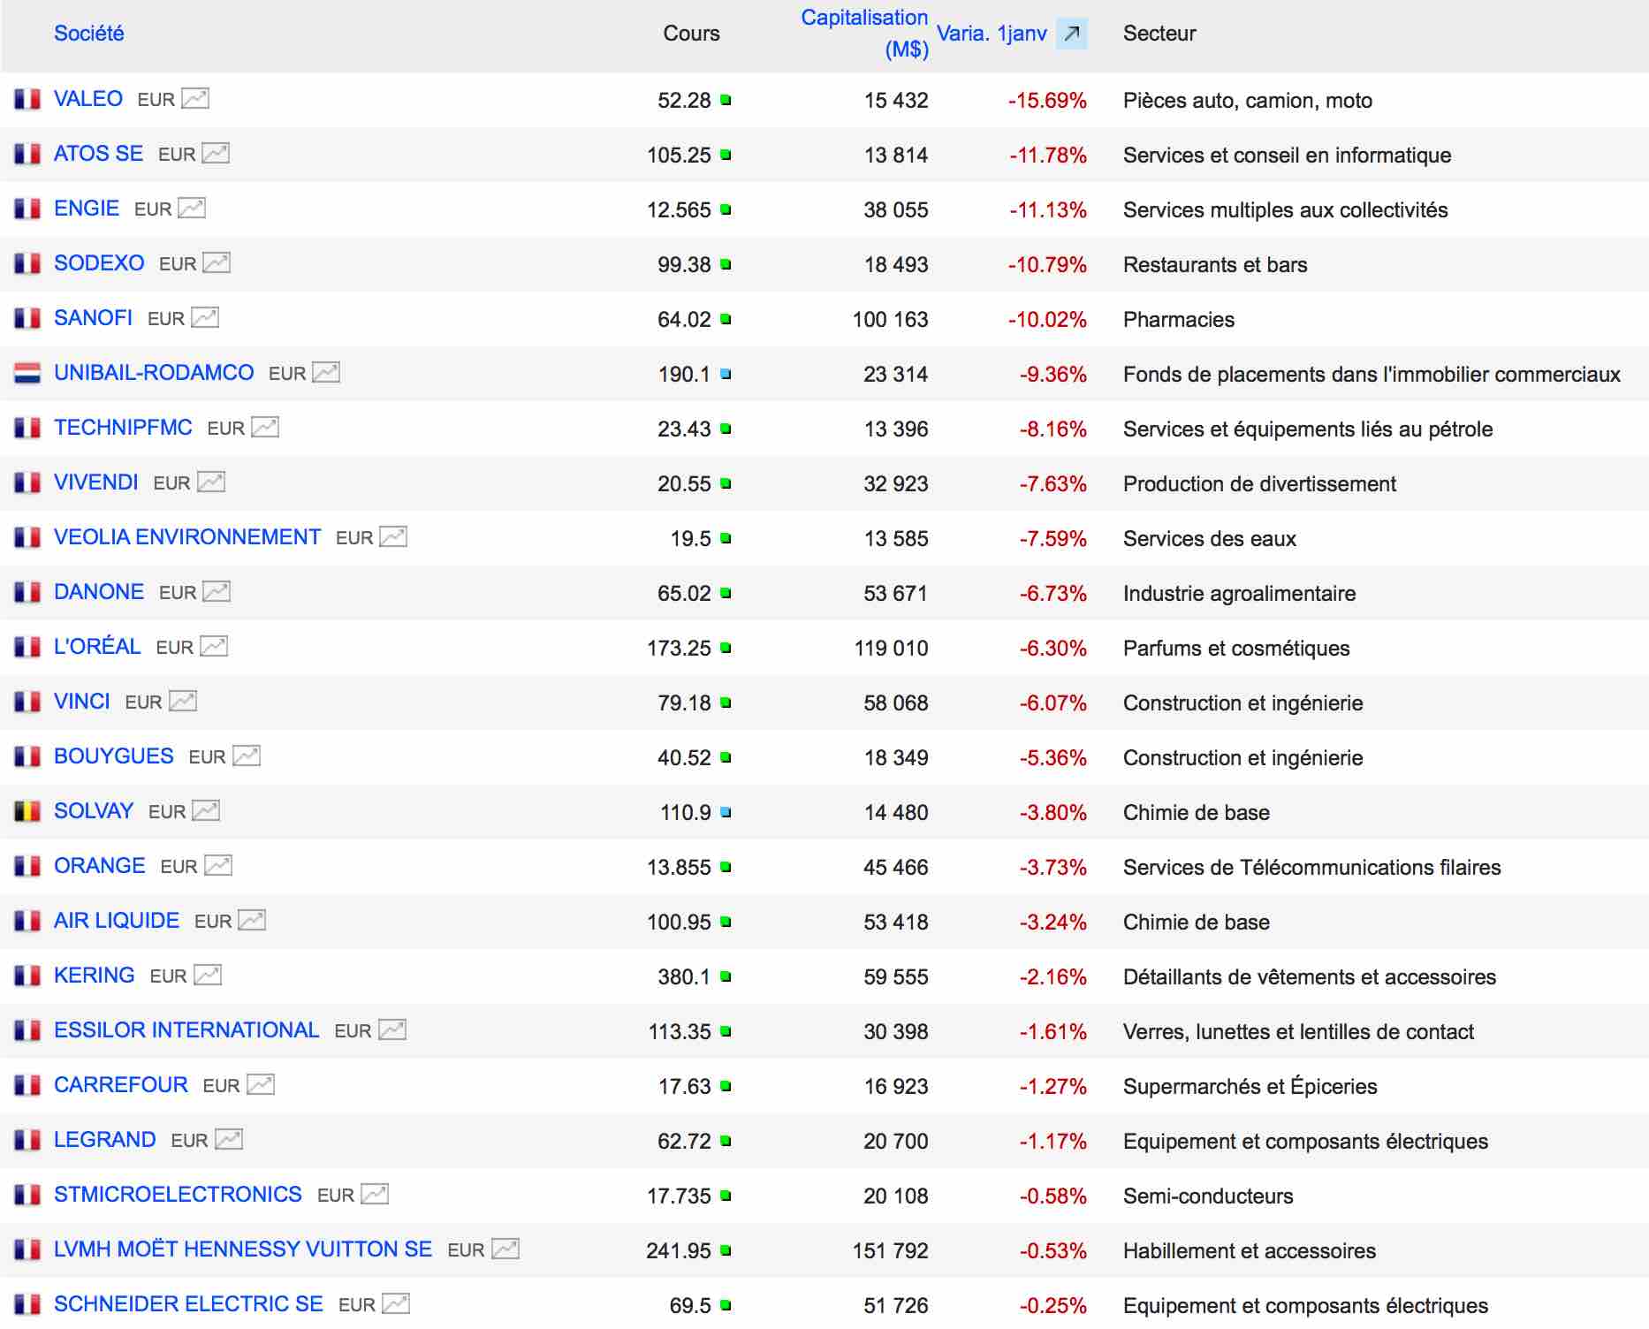
Task: Open the chart icon next to UNIBAIL-RODAMCO
Action: [x=326, y=372]
